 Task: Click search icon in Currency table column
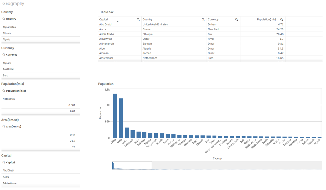click(x=237, y=20)
